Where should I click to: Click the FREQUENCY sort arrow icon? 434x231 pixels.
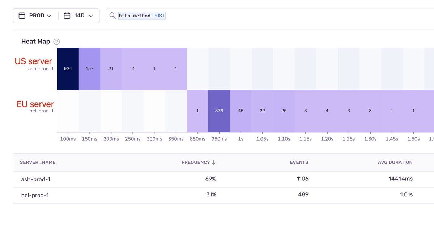coord(214,162)
